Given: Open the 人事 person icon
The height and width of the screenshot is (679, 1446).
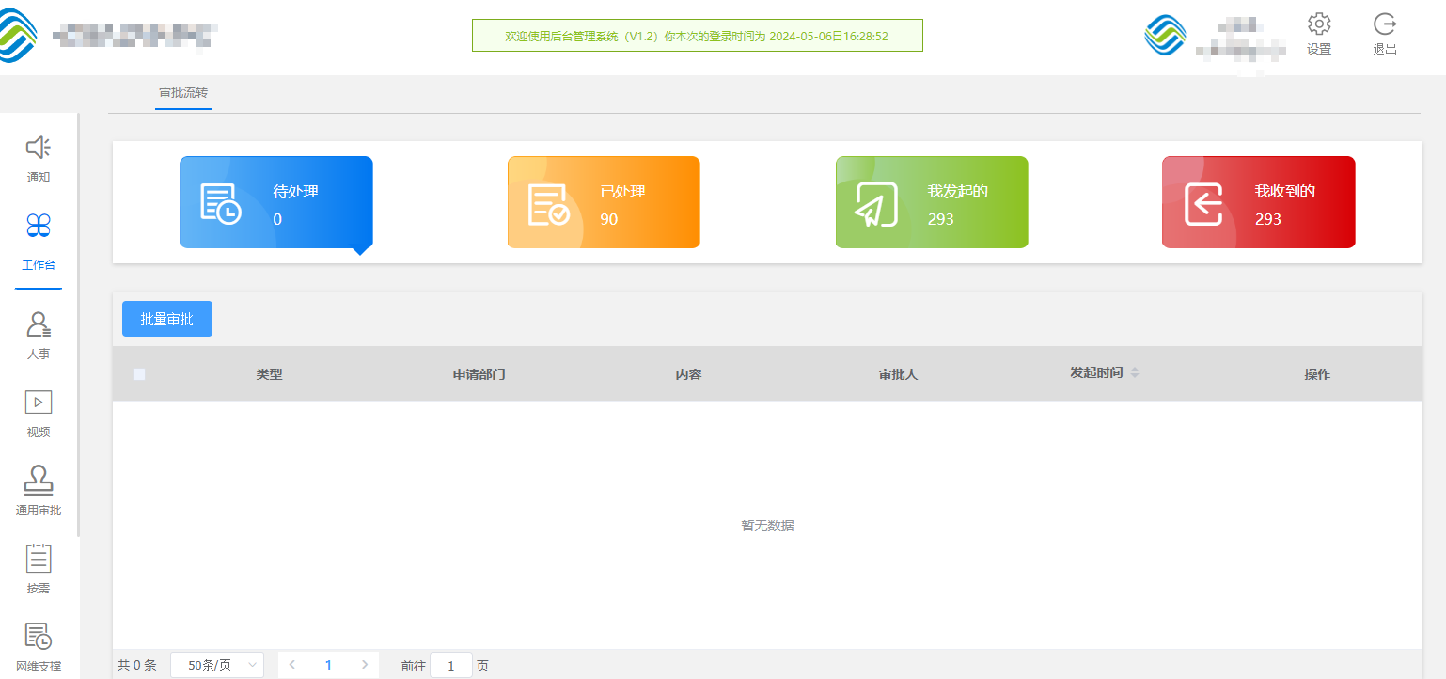Looking at the screenshot, I should click(39, 325).
